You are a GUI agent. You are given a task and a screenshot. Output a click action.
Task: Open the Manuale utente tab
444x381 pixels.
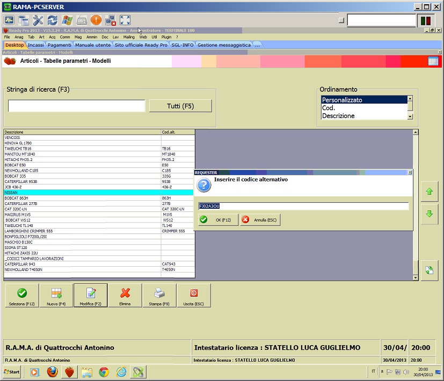(x=93, y=45)
